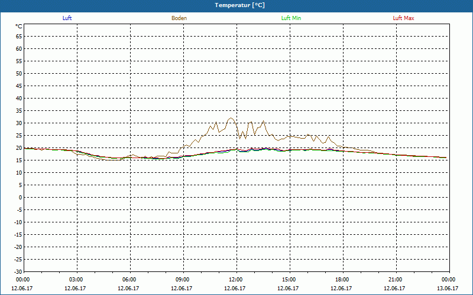473x295 pixels.
Task: Click the 06:00 time axis label
Action: coord(130,280)
